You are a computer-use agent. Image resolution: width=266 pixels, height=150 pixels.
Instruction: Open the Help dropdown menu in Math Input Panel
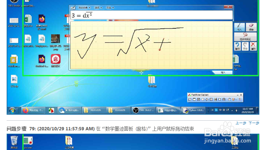click(110, 8)
